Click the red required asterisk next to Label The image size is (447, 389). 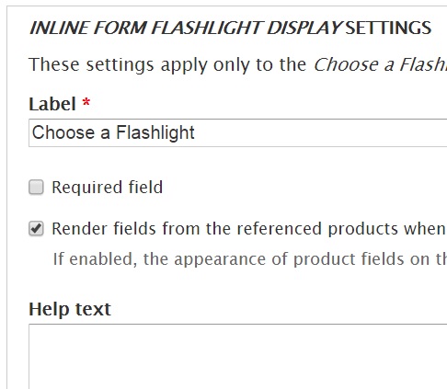point(86,102)
